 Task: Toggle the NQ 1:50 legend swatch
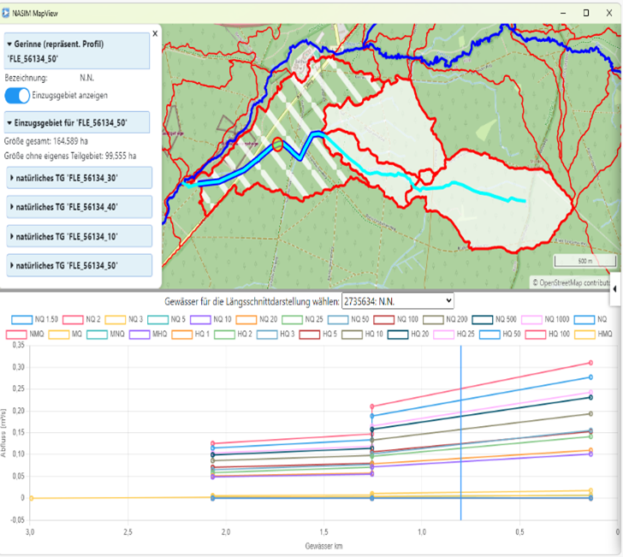pos(23,319)
